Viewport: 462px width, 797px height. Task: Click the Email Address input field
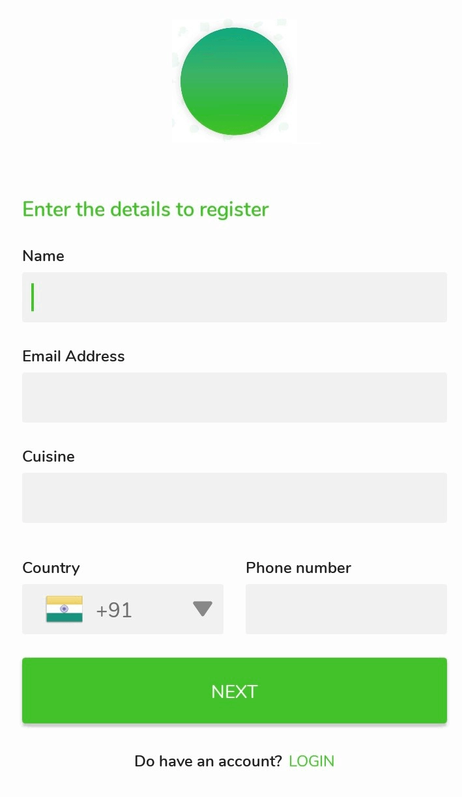coord(234,397)
